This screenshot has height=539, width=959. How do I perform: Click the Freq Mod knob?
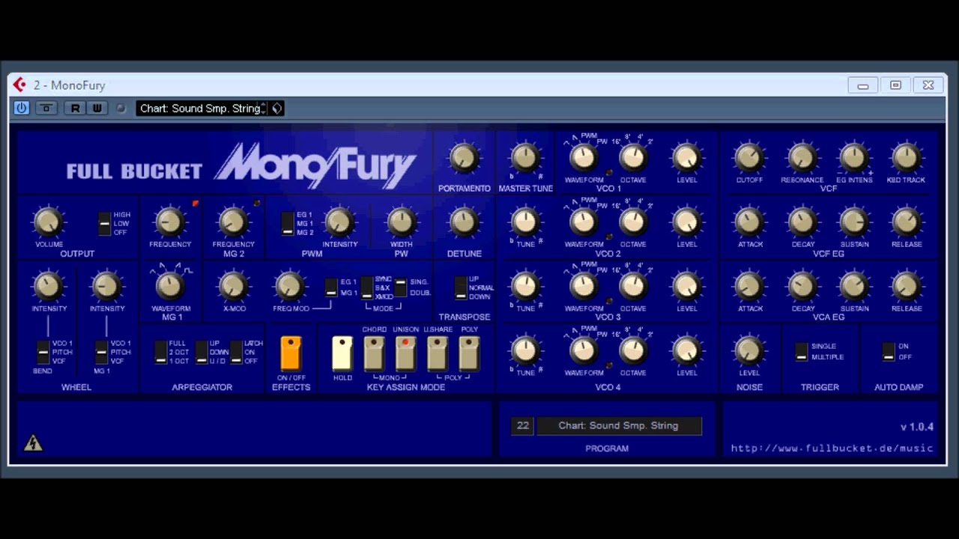pyautogui.click(x=290, y=286)
